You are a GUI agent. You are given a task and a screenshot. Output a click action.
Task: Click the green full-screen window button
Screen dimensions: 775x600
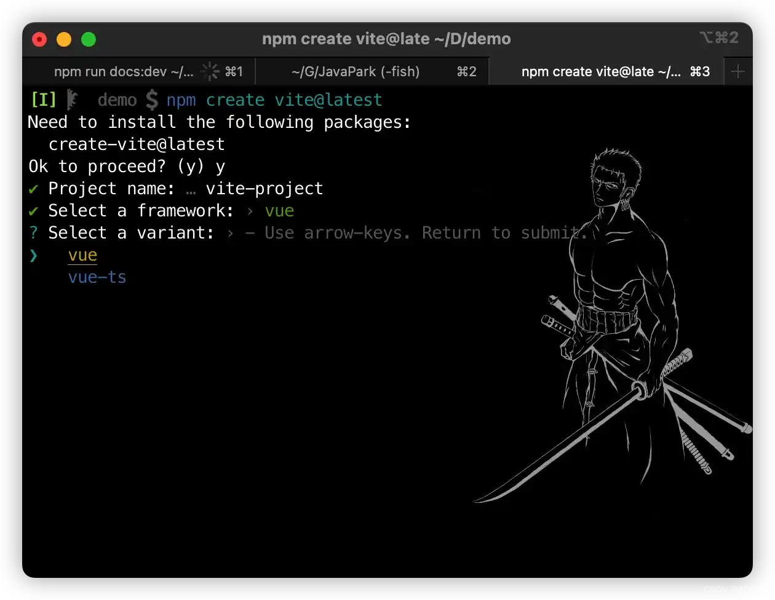pyautogui.click(x=89, y=39)
